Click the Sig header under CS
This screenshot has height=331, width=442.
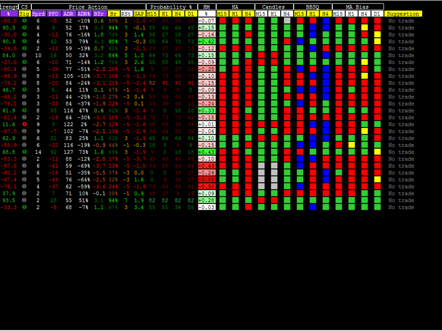point(24,14)
